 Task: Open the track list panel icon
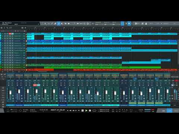(x=1, y=28)
